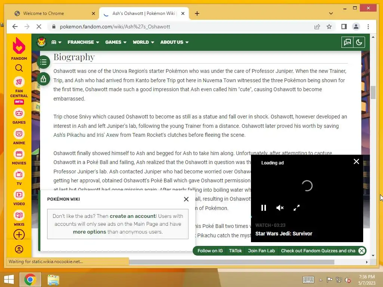Open Chrome profile avatar

point(356,27)
